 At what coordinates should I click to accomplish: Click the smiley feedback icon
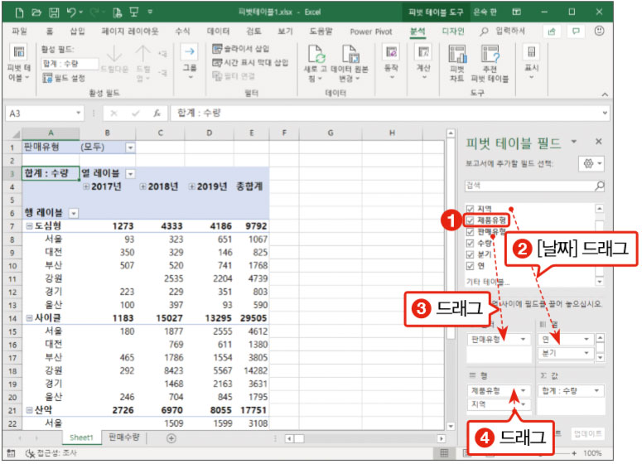599,31
